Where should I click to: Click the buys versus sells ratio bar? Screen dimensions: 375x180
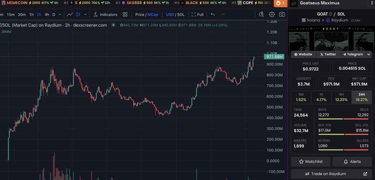coord(343,119)
